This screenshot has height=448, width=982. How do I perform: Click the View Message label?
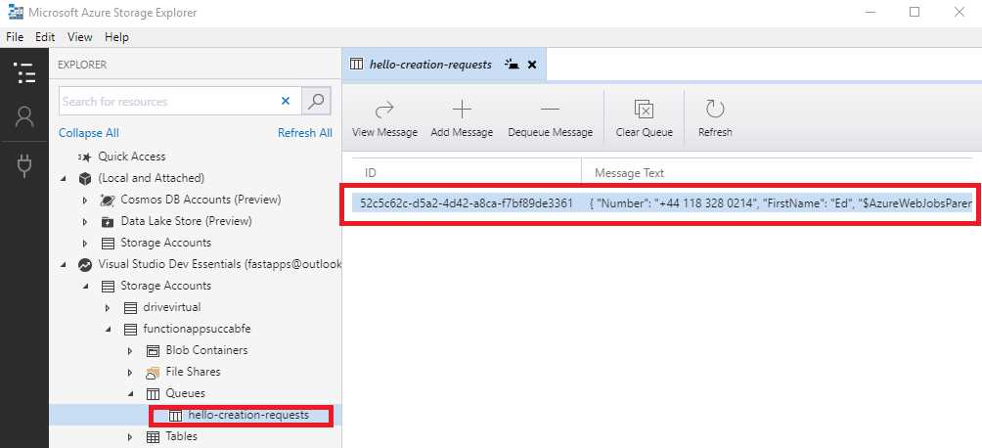point(384,132)
